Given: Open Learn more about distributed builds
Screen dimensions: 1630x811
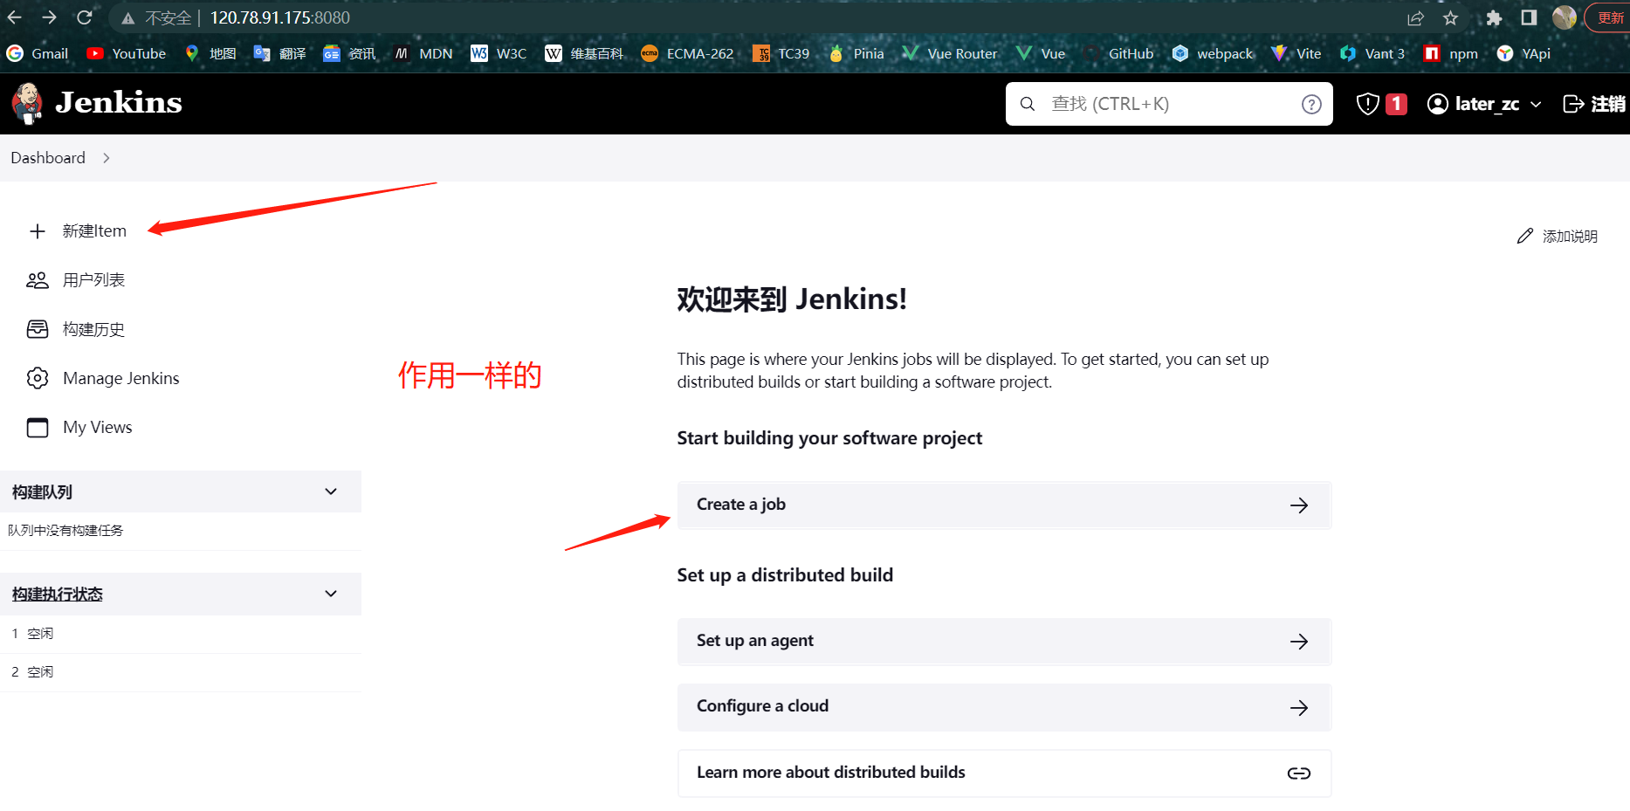Looking at the screenshot, I should coord(1004,773).
